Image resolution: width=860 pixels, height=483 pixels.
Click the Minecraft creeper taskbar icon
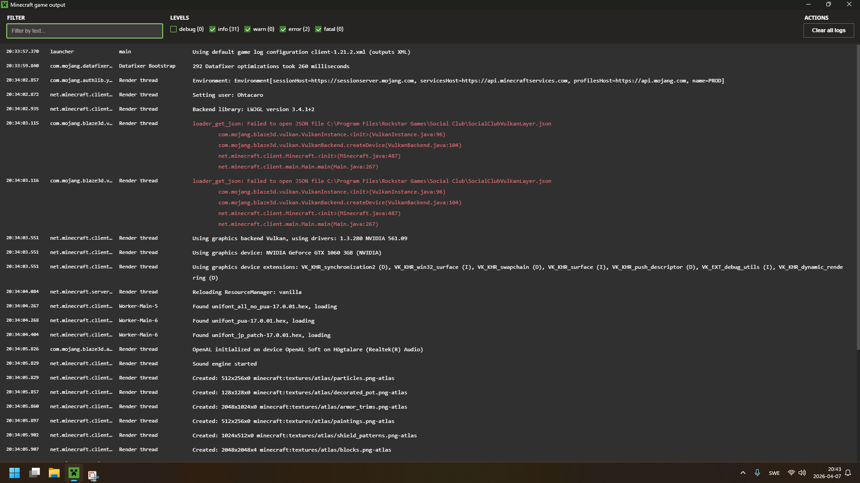pos(74,473)
